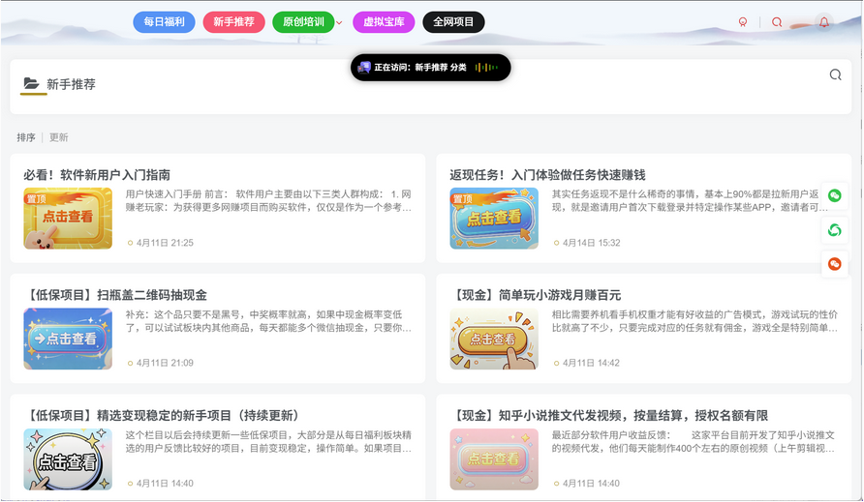Click the red notification bell icon
This screenshot has width=864, height=502.
[x=823, y=22]
